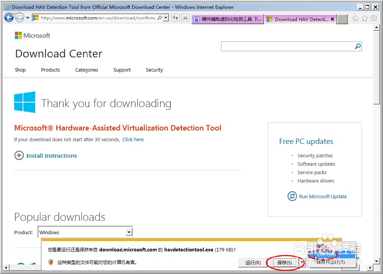Open the Categories menu item
This screenshot has width=383, height=274.
87,70
